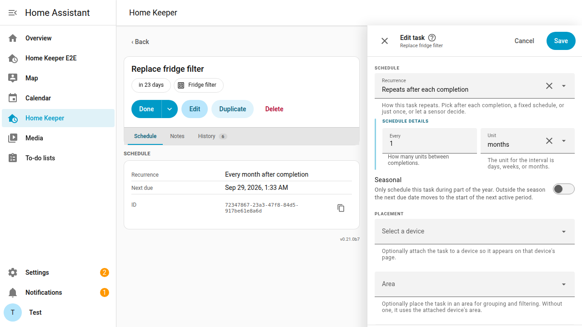
Task: Click the Replace fridge filter card heading
Action: [168, 69]
